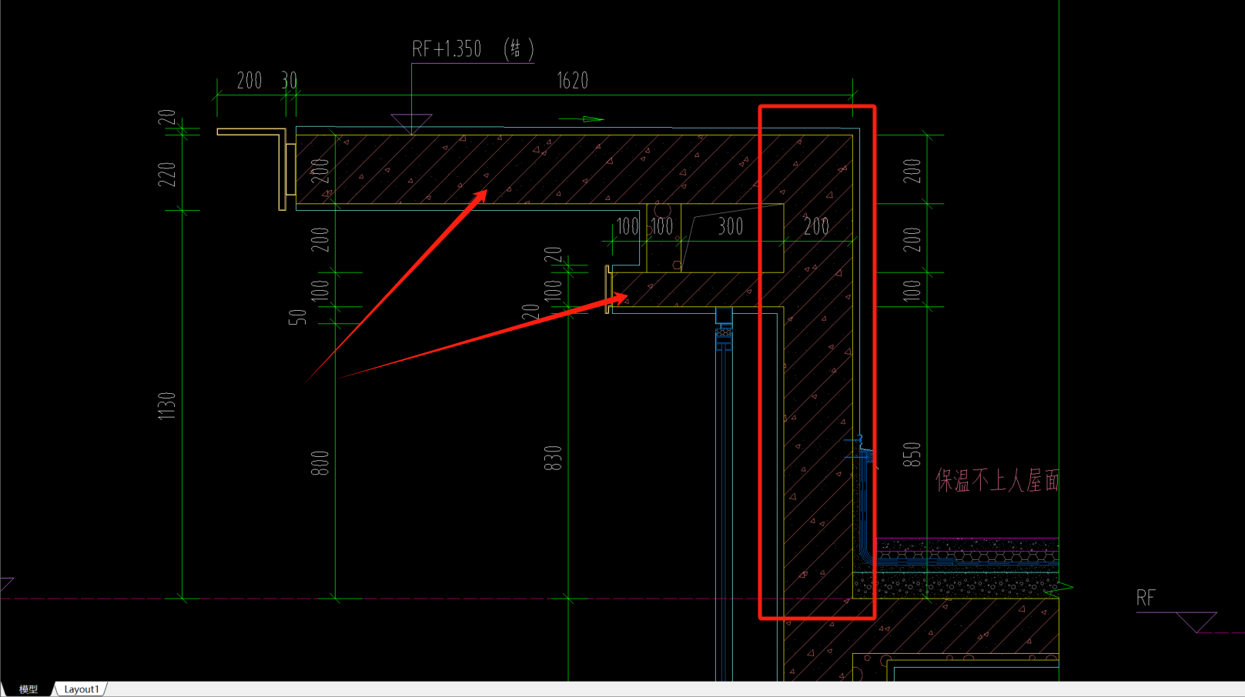Viewport: 1245px width, 697px height.
Task: Select the green slope direction arrow
Action: pyautogui.click(x=581, y=119)
